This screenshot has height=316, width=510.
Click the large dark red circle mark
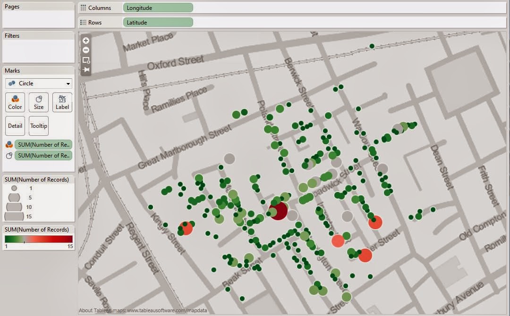tap(279, 211)
